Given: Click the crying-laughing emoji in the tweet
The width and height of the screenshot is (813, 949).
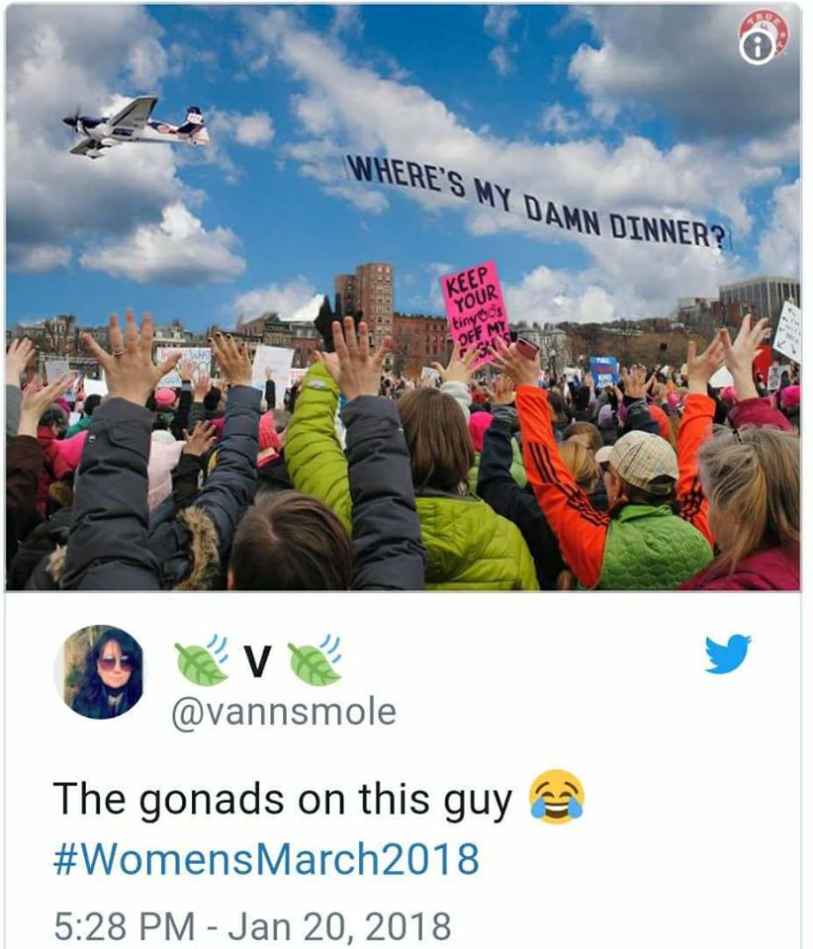Looking at the screenshot, I should click(556, 797).
